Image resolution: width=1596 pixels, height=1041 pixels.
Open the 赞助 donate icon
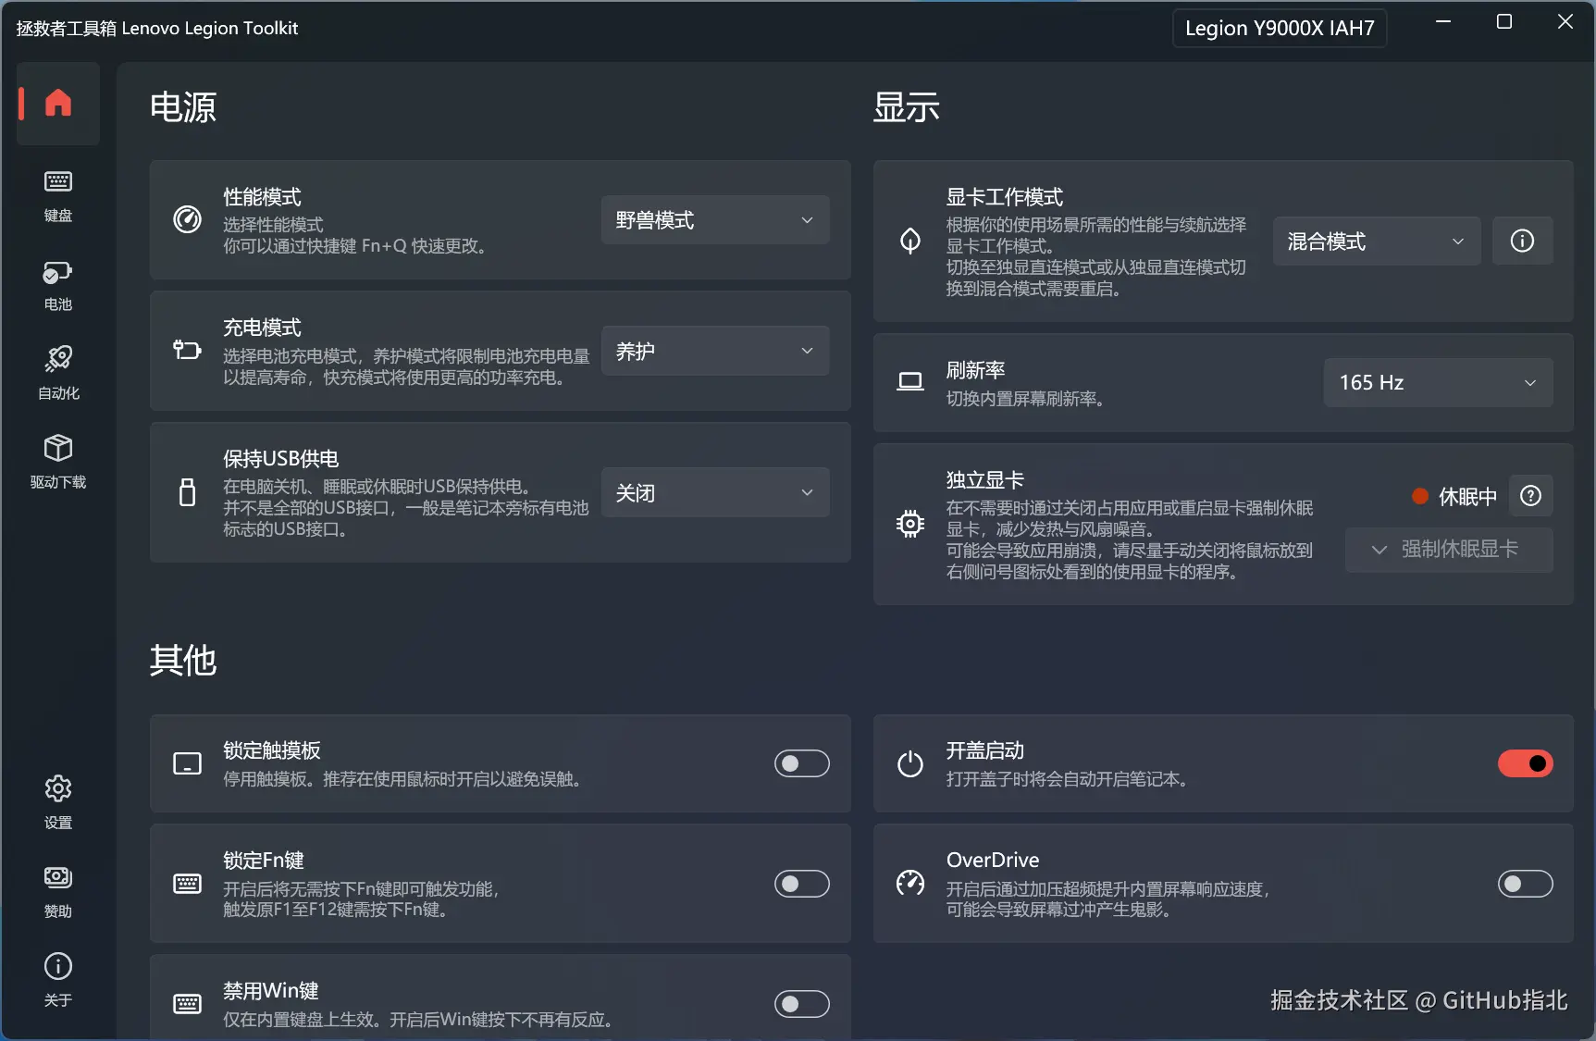point(58,877)
